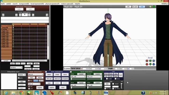Image resolution: width=169 pixels, height=95 pixels.
Task: Step forward one frame arrow
Action: [29, 15]
